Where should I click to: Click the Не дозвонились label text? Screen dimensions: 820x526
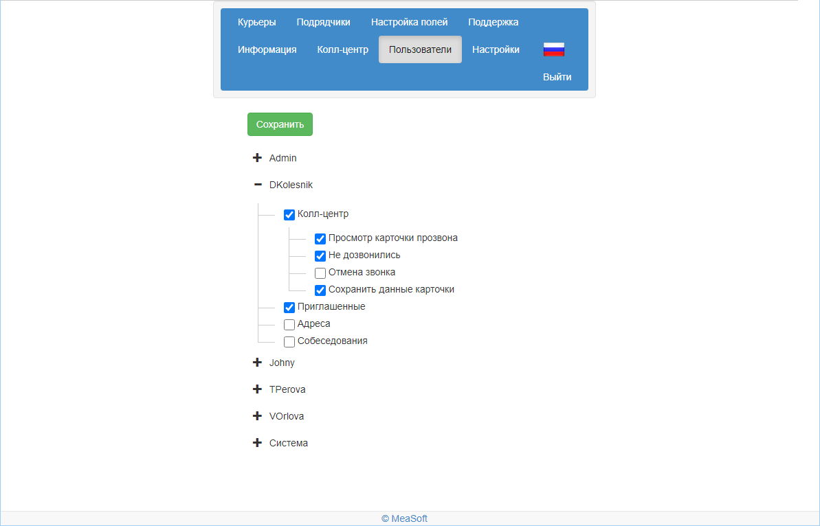click(364, 255)
